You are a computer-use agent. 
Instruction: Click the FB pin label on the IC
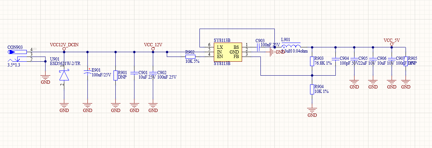click(x=236, y=57)
